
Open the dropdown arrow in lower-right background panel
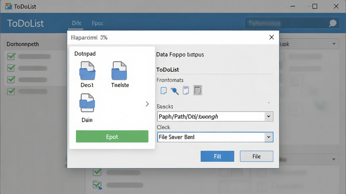point(333,159)
